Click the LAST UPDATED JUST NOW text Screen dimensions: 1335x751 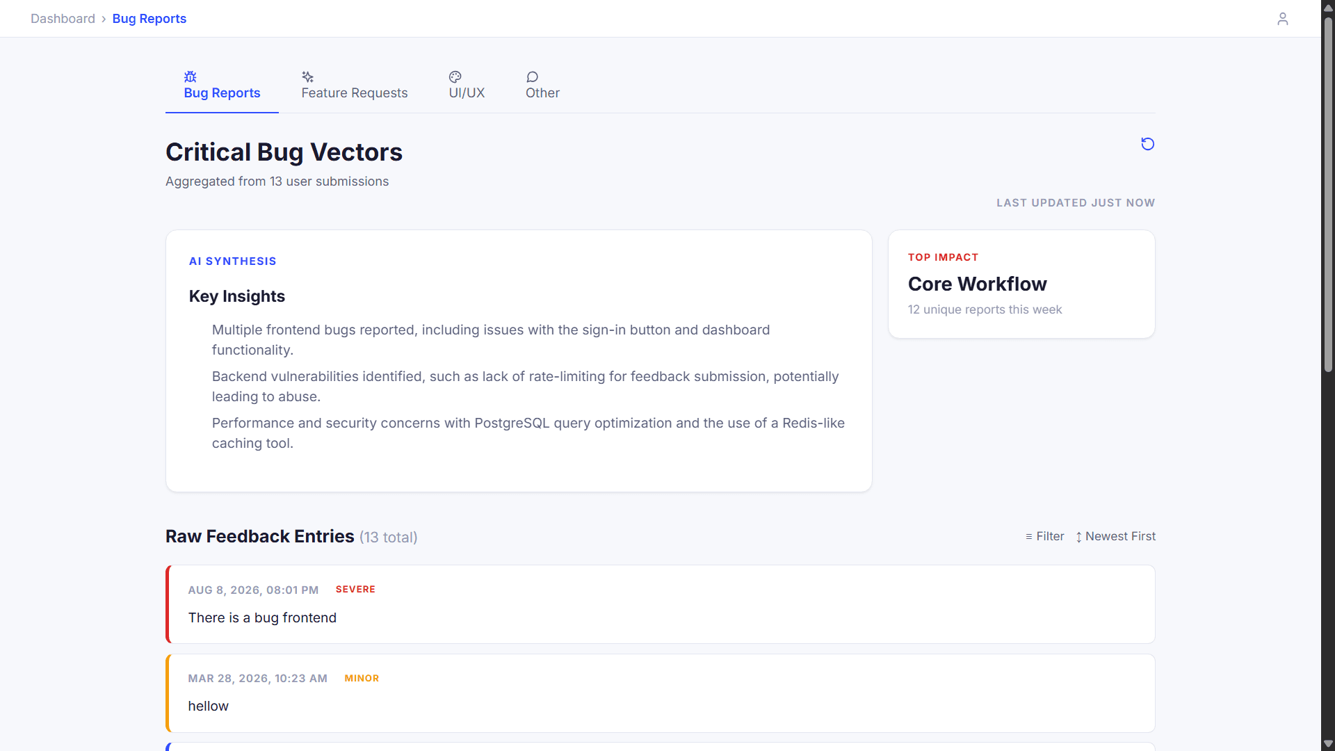(x=1076, y=202)
